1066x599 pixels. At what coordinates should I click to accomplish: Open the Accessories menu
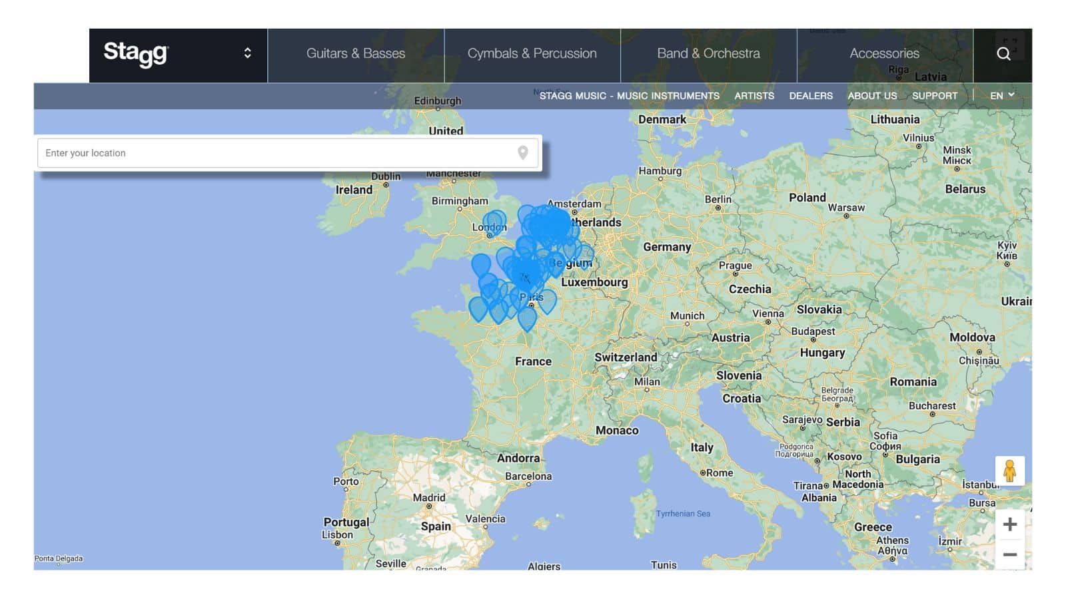[x=884, y=53]
